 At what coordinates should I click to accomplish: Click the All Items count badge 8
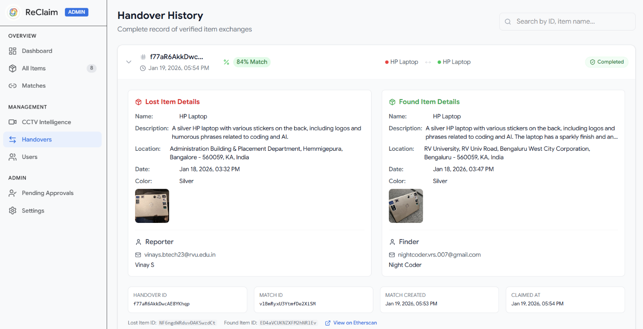(x=91, y=68)
